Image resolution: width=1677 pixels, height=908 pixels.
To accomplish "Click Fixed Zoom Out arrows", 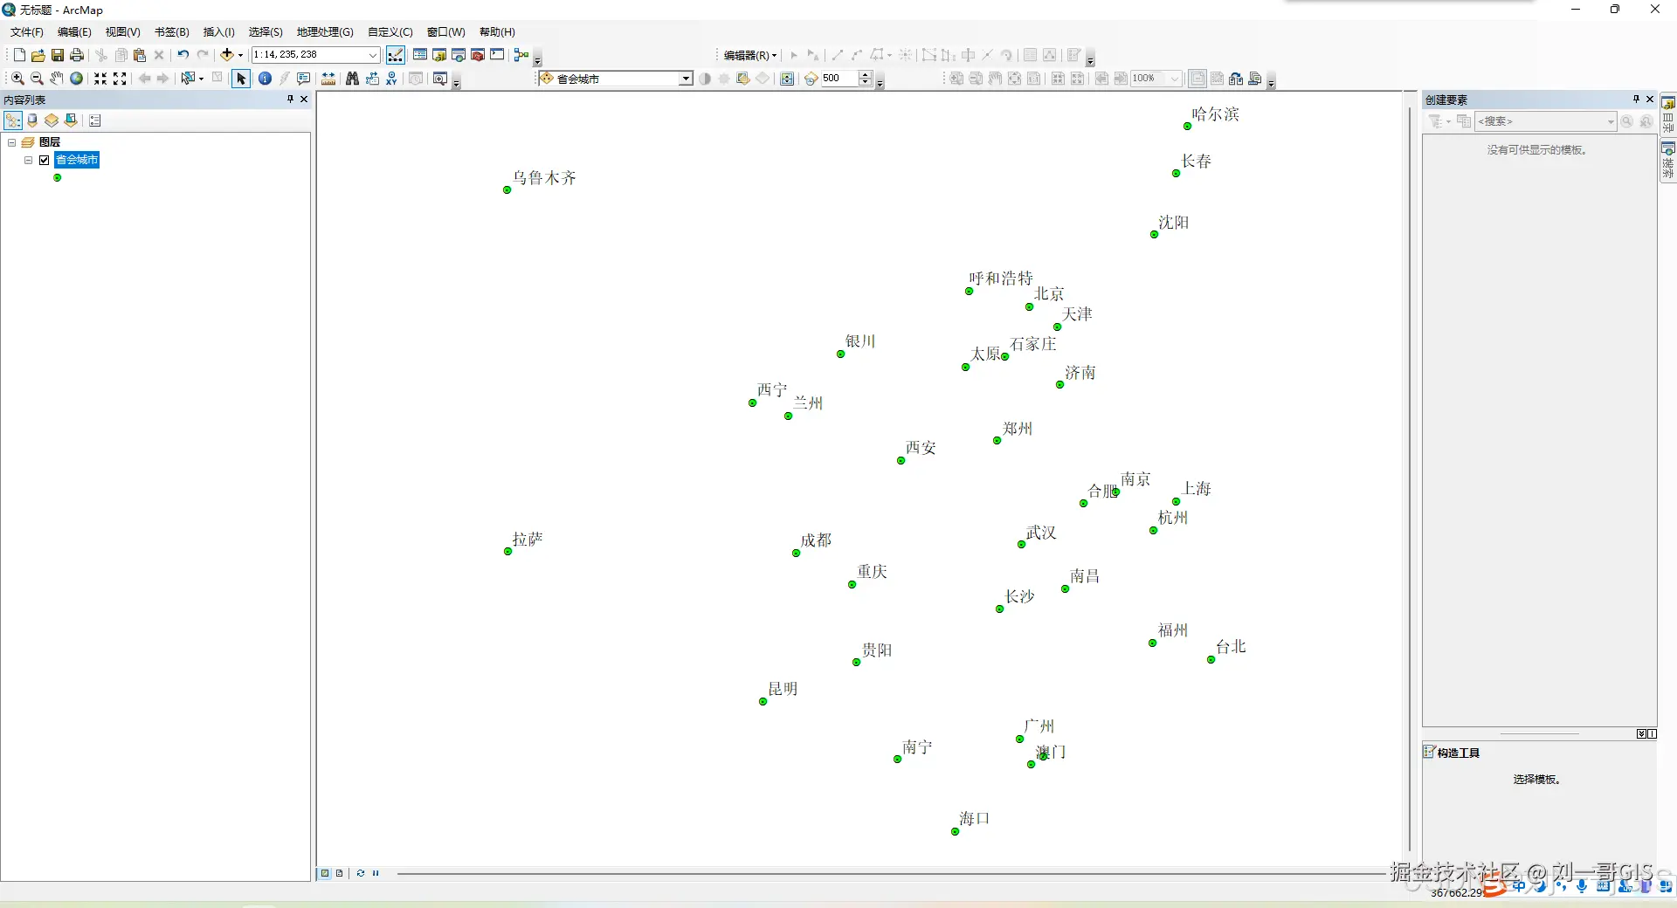I will (120, 79).
